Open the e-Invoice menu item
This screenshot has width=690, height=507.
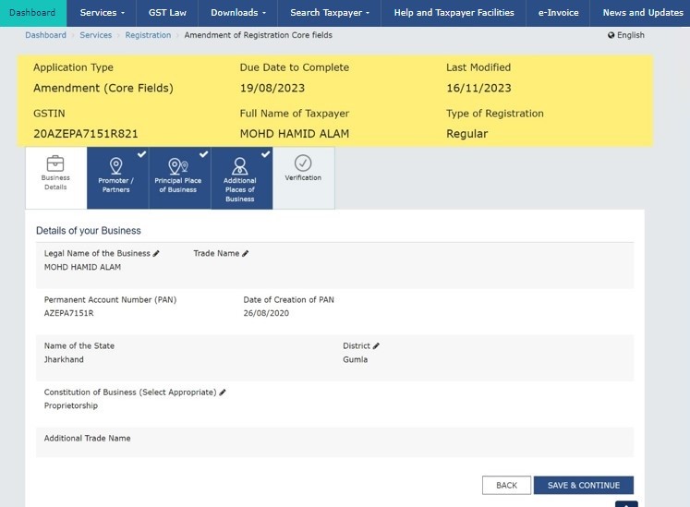tap(558, 13)
